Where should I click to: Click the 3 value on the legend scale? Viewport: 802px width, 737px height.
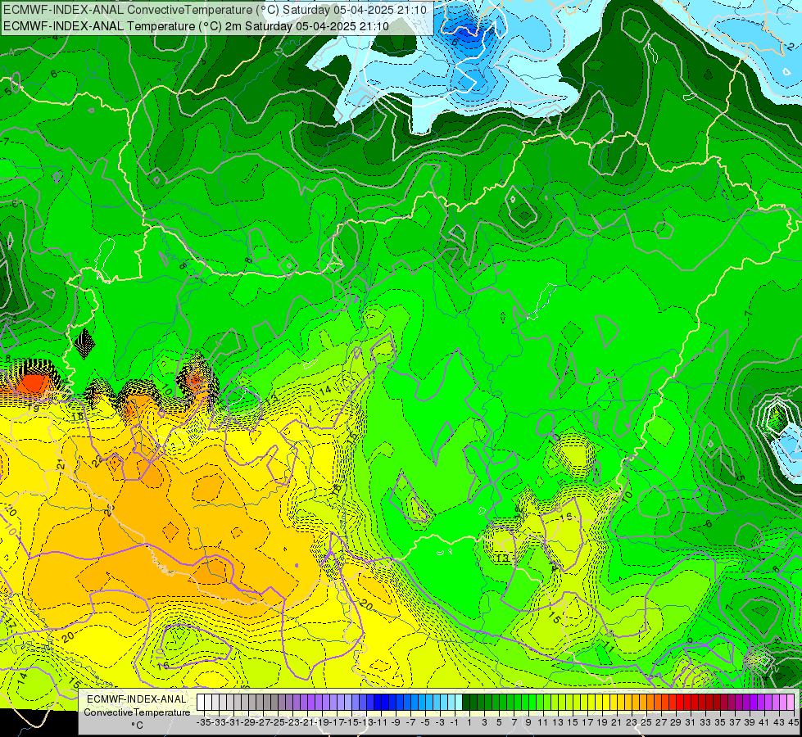click(484, 722)
